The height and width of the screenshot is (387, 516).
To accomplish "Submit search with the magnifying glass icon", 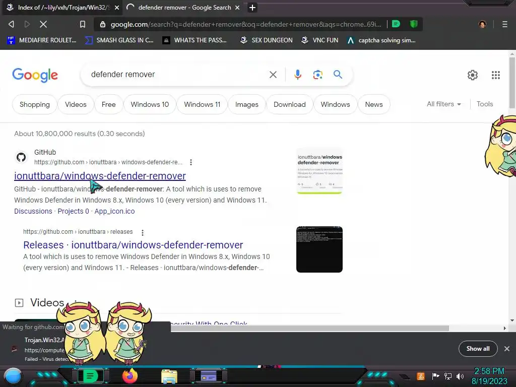I will 338,75.
